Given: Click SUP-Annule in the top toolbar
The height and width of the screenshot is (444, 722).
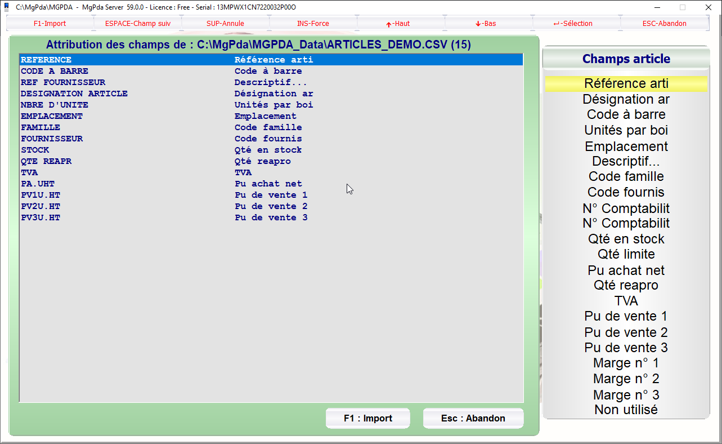Looking at the screenshot, I should [x=225, y=24].
